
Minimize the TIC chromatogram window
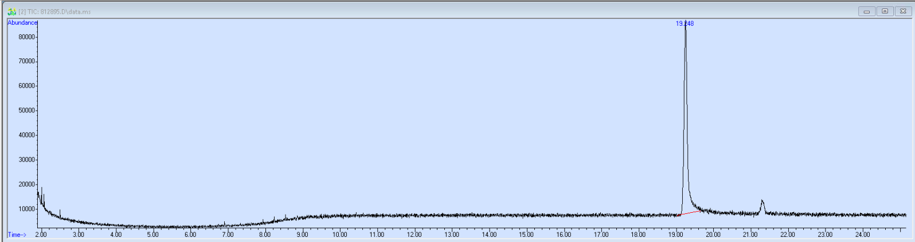[866, 11]
